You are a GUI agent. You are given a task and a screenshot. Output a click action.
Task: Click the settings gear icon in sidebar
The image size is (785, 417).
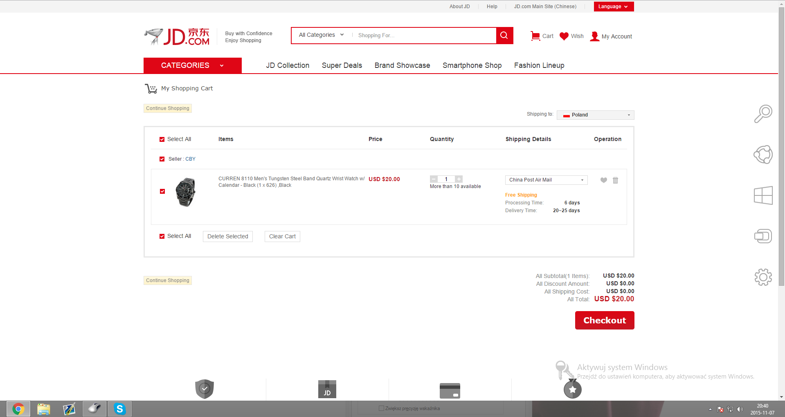click(763, 277)
